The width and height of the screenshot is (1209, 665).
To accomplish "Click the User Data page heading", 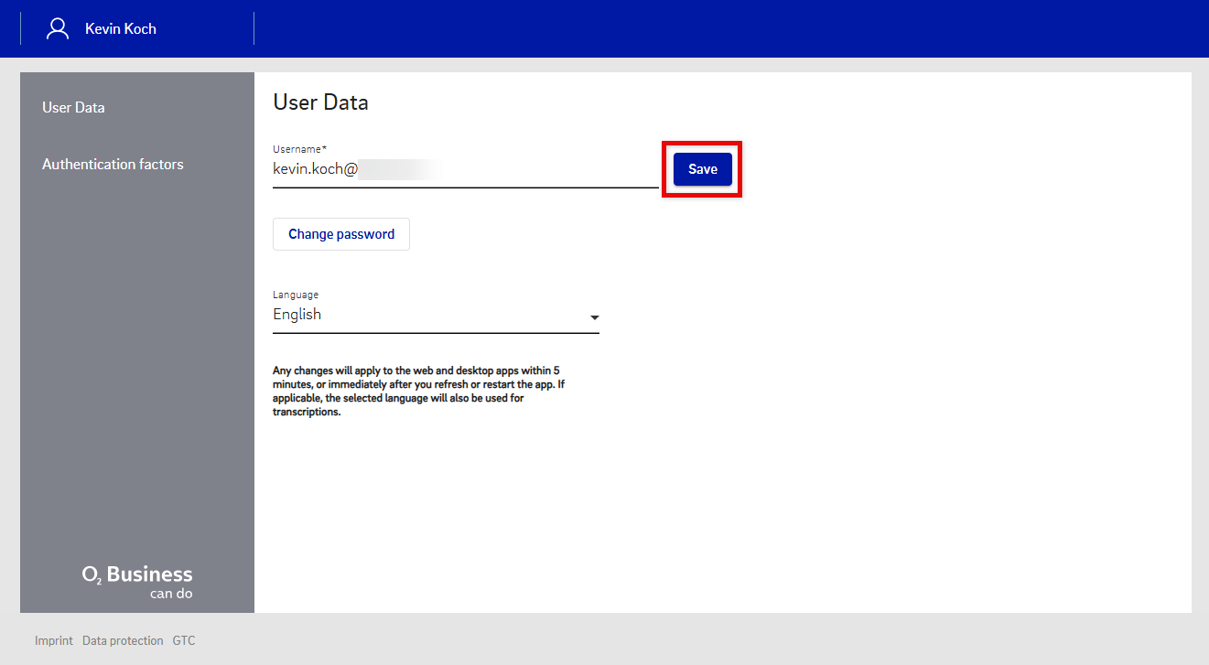I will point(320,102).
